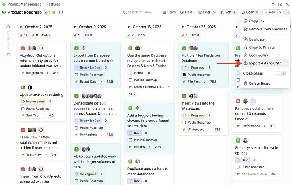The width and height of the screenshot is (292, 185).
Task: Expand the Export Data chevron
Action: tap(101, 82)
